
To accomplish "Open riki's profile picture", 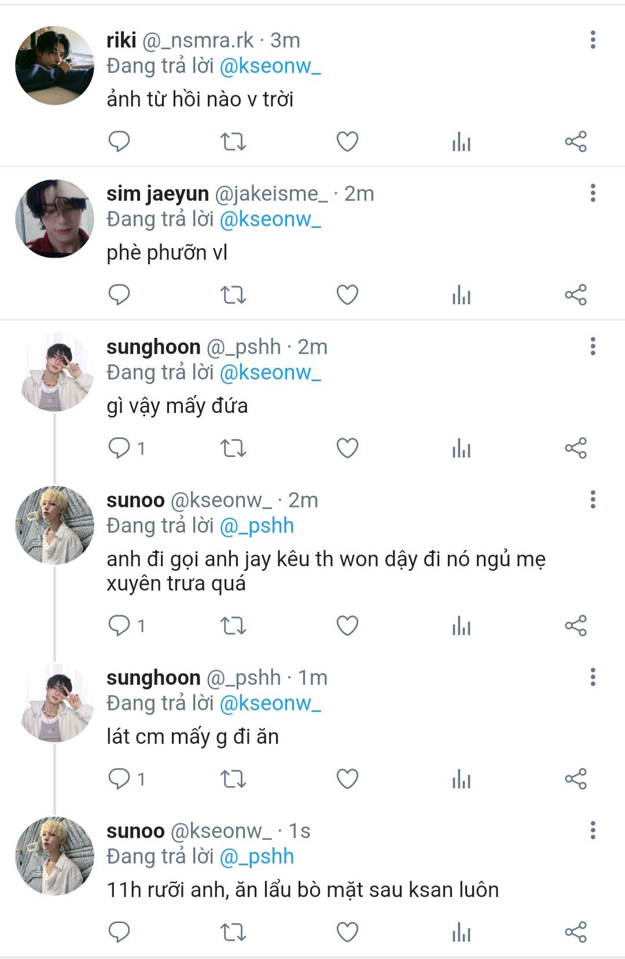I will (x=54, y=65).
